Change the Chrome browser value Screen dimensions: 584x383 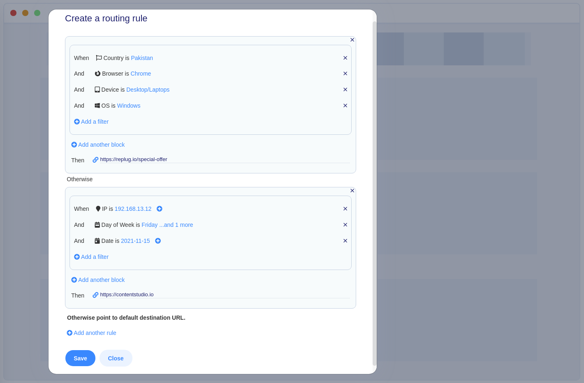141,74
